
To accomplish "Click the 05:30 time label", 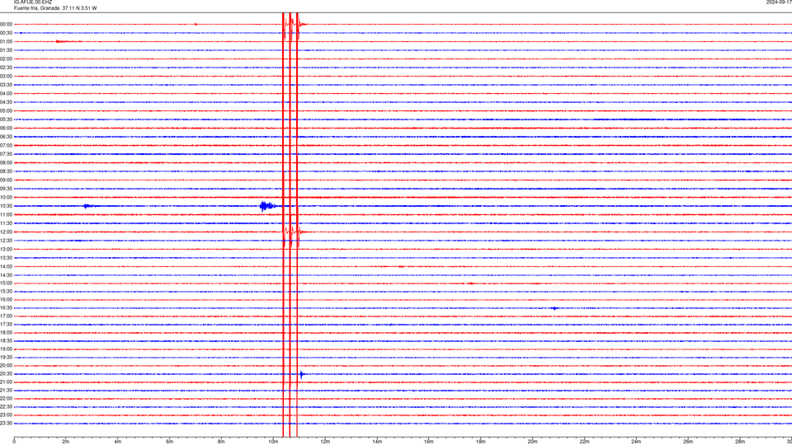I will pos(7,119).
